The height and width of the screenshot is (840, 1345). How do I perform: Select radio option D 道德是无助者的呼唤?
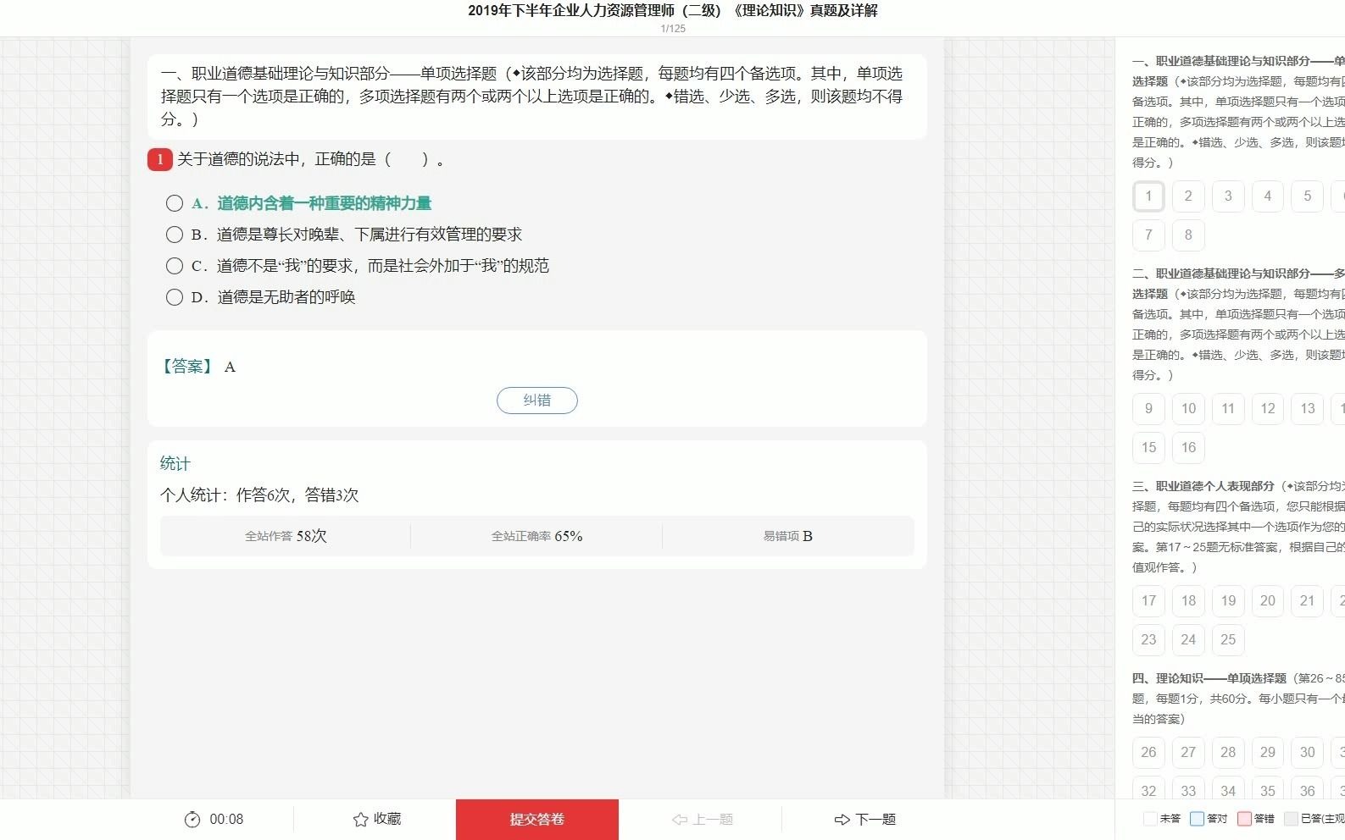point(175,297)
